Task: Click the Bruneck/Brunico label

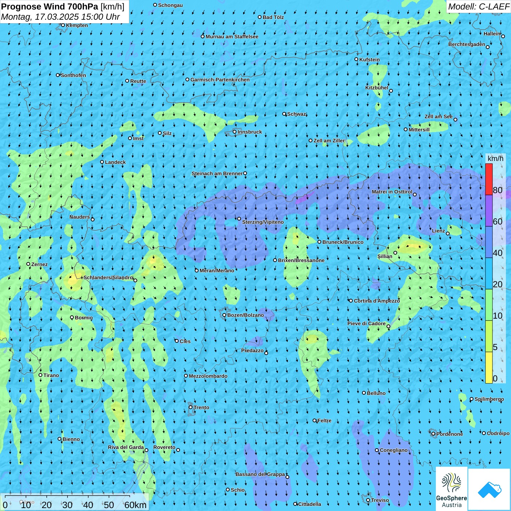Action: point(343,242)
